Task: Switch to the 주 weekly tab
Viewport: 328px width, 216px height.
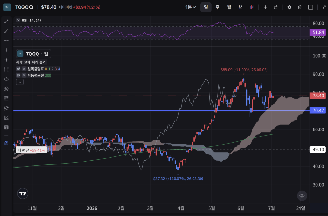Action: pyautogui.click(x=217, y=7)
